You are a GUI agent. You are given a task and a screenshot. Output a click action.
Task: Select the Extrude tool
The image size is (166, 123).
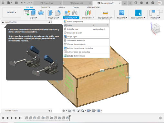click(34, 13)
